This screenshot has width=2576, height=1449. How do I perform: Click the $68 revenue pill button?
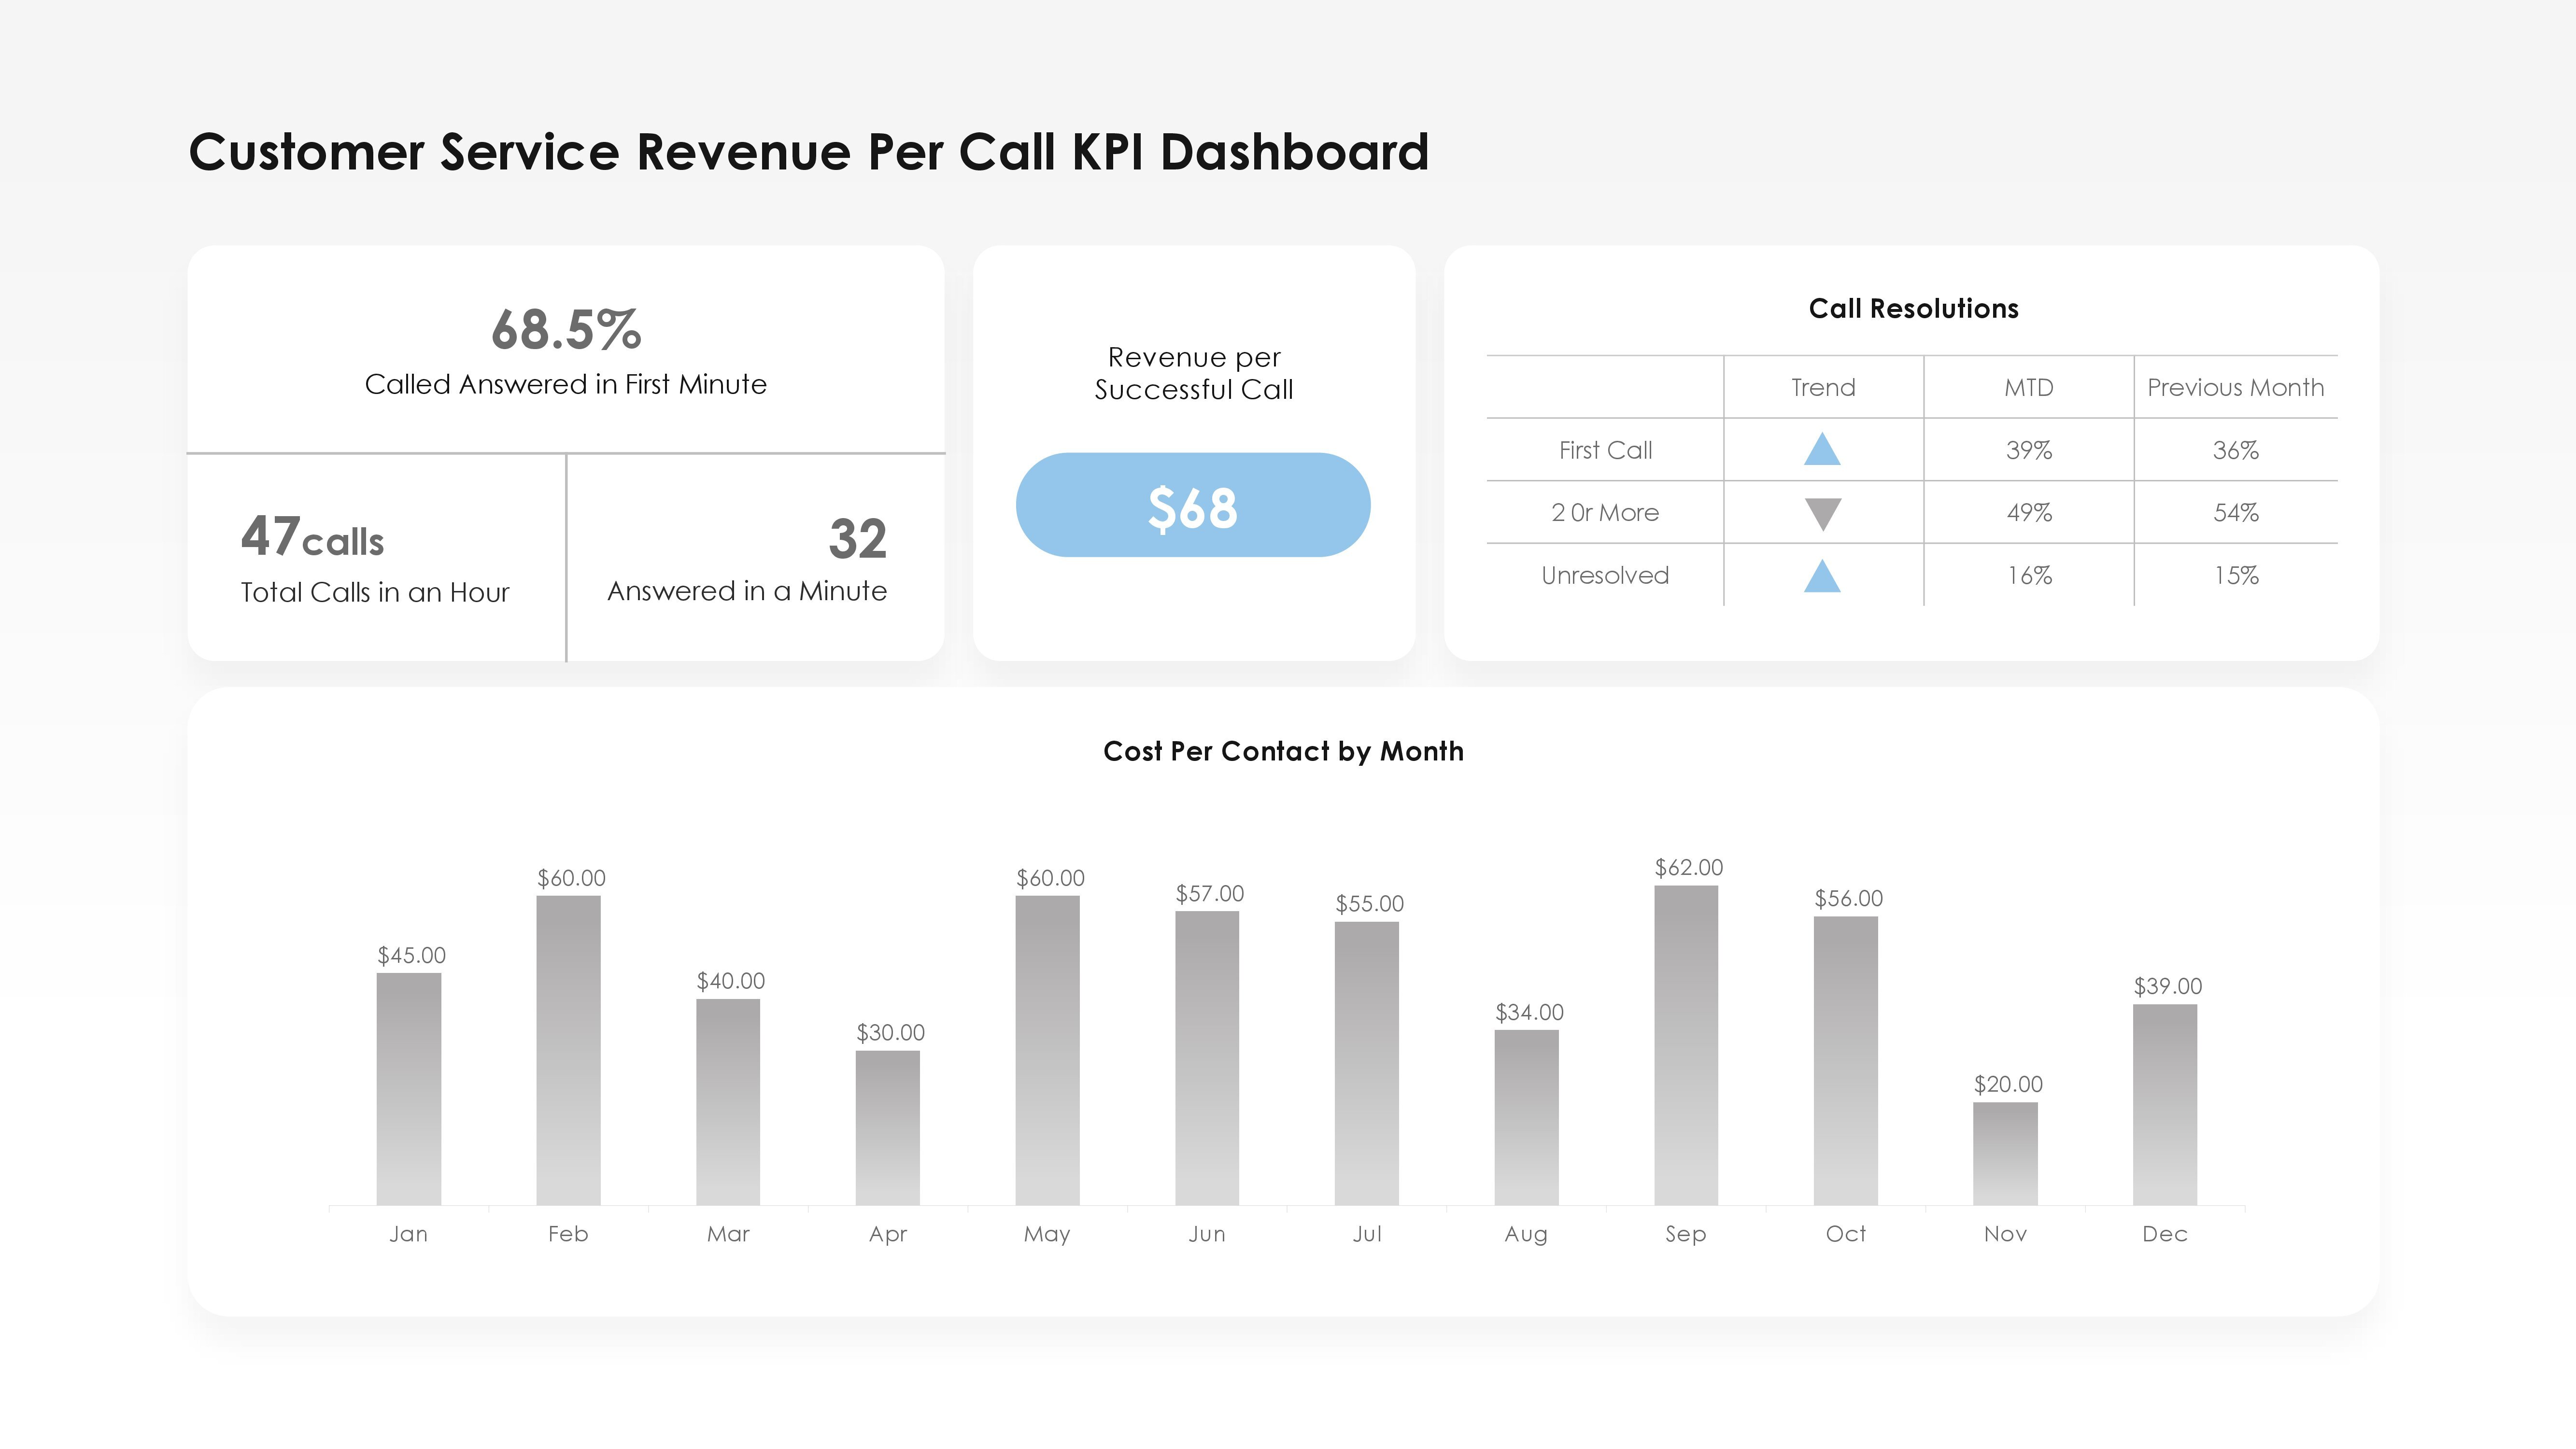[1193, 505]
